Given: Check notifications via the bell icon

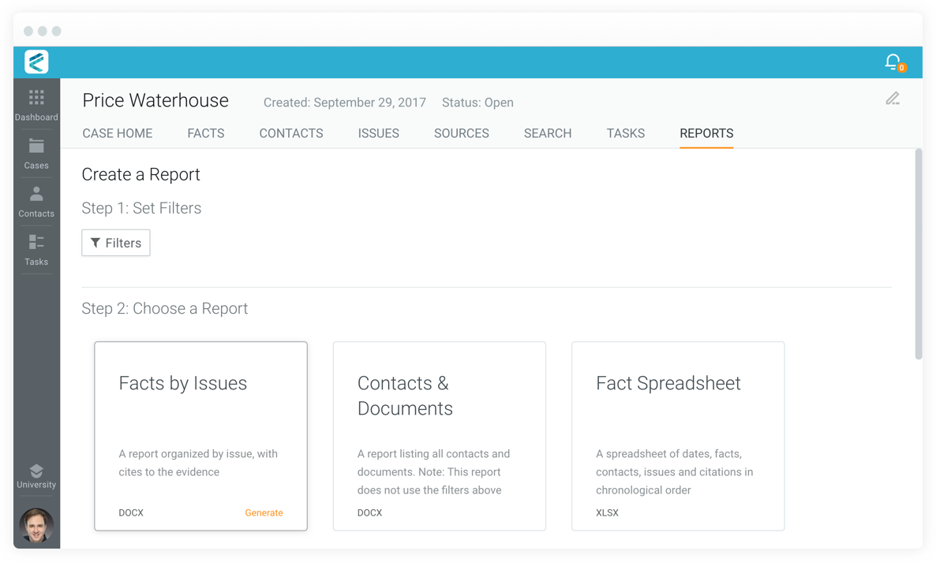Looking at the screenshot, I should [x=893, y=61].
